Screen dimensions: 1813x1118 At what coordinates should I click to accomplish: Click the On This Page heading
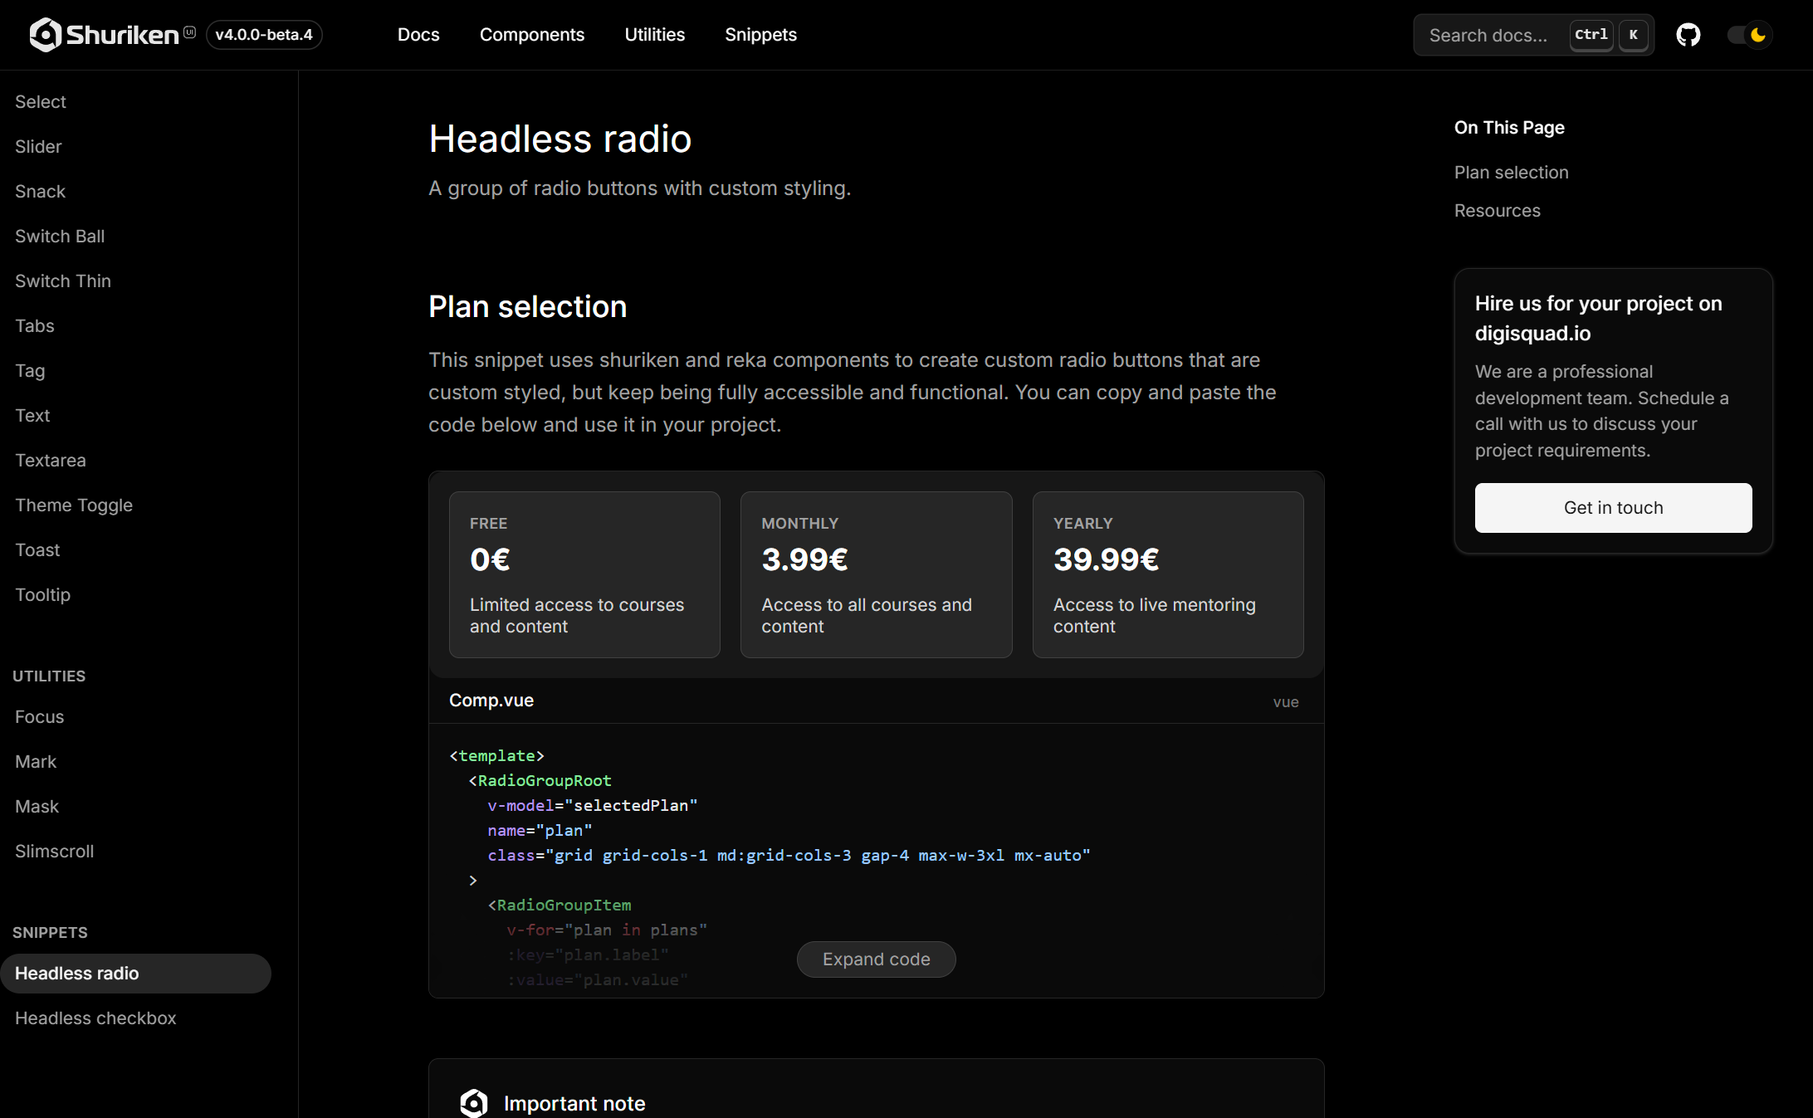point(1509,128)
